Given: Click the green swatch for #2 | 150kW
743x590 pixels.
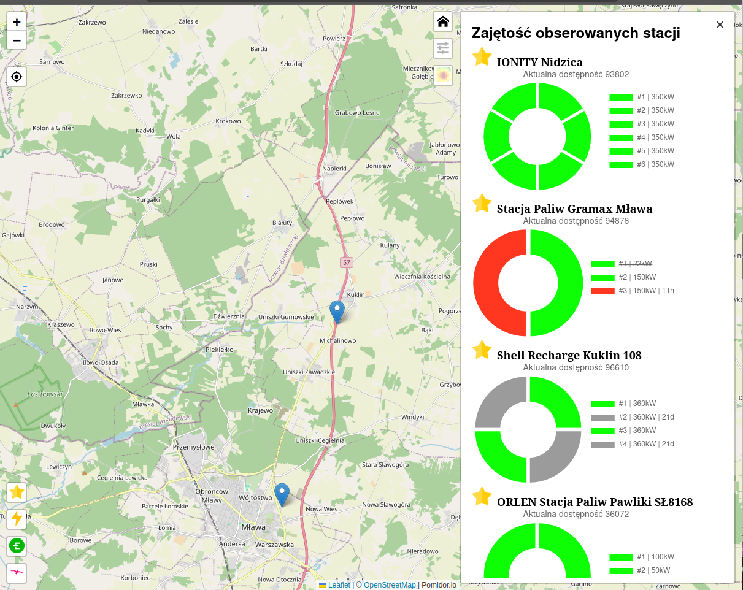Looking at the screenshot, I should 602,277.
